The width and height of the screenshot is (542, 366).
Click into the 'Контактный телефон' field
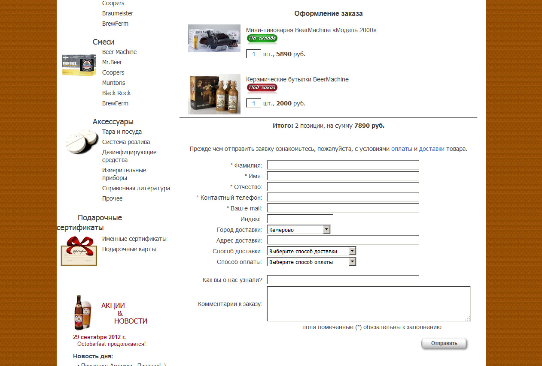pos(343,198)
